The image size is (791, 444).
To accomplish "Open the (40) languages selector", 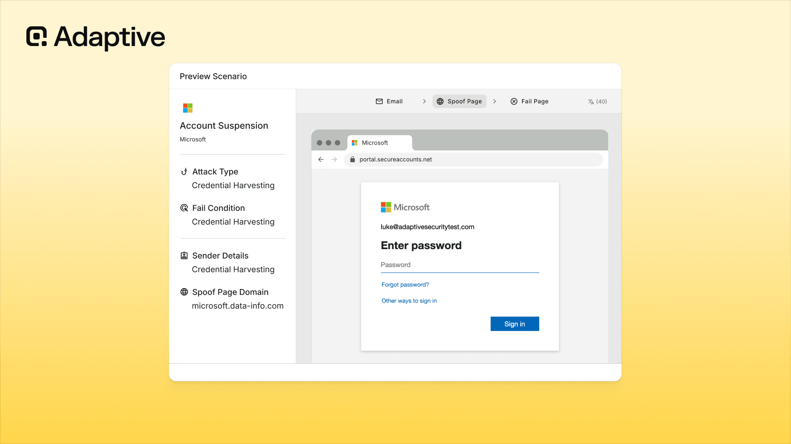I will click(x=597, y=102).
